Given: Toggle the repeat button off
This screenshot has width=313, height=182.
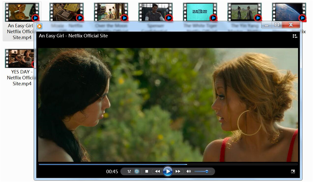Looking at the screenshot, I should [137, 171].
